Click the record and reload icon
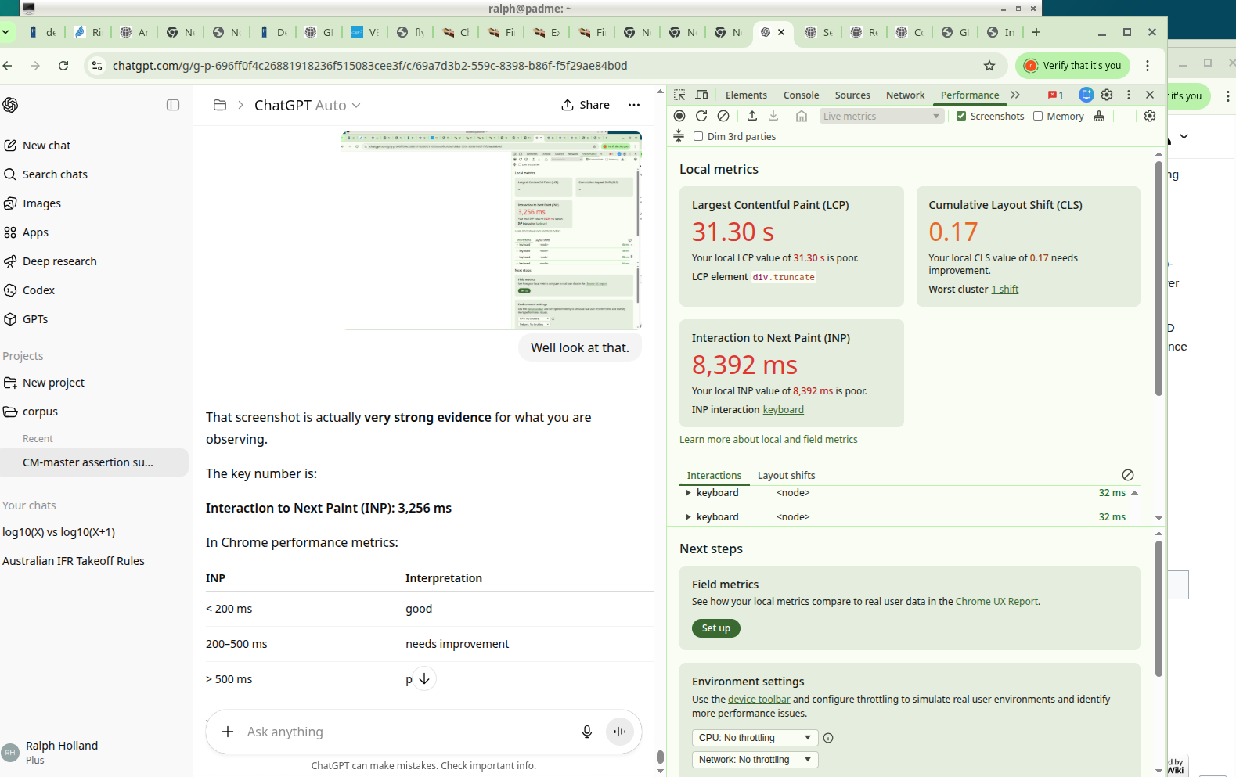 click(x=701, y=116)
